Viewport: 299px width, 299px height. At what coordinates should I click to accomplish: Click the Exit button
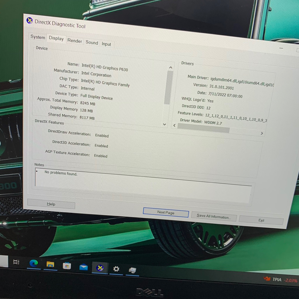click(261, 220)
